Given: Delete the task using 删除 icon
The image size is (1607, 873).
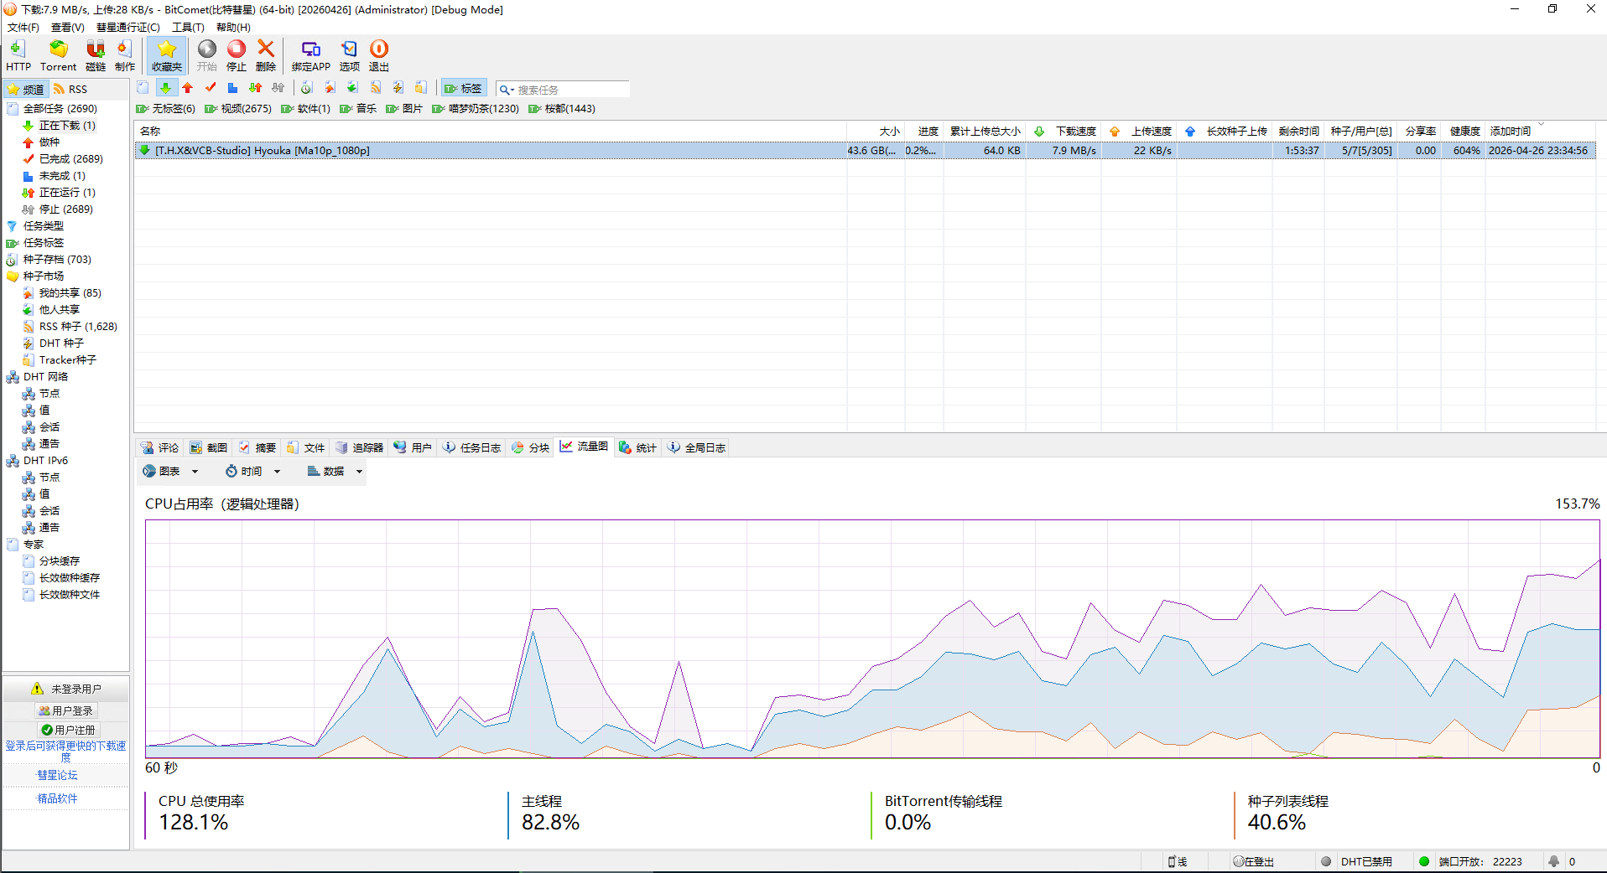Looking at the screenshot, I should pos(266,55).
